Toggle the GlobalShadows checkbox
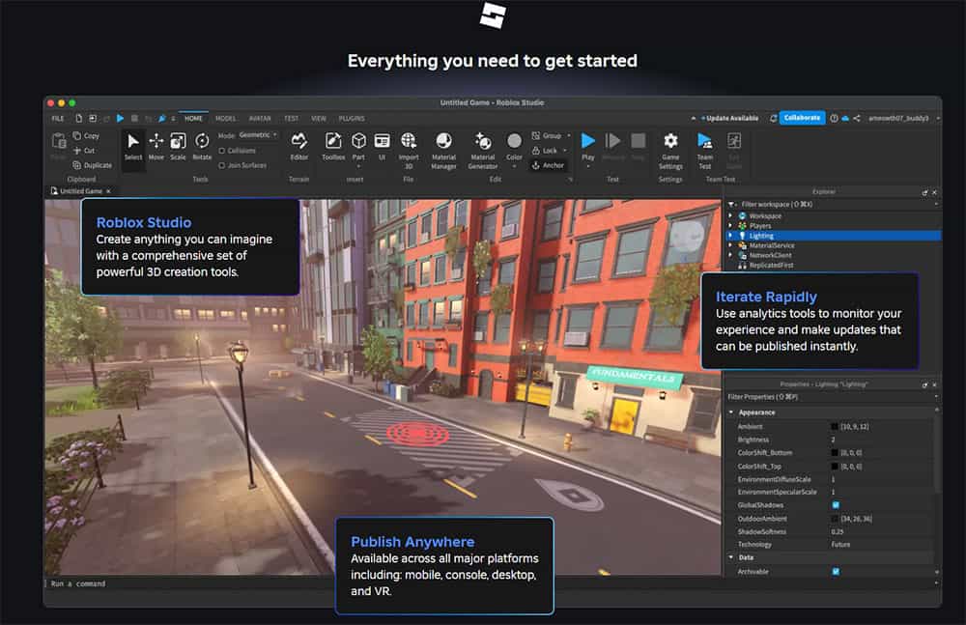 coord(836,505)
